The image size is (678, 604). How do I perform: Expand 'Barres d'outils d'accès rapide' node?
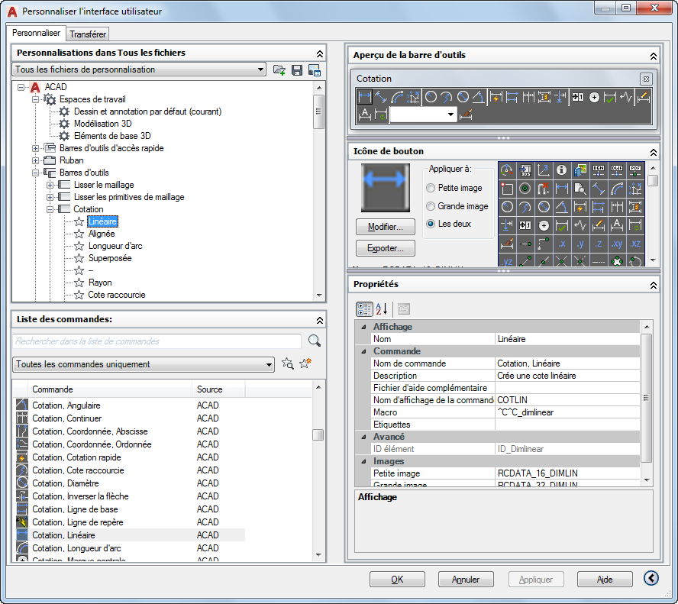click(x=35, y=148)
